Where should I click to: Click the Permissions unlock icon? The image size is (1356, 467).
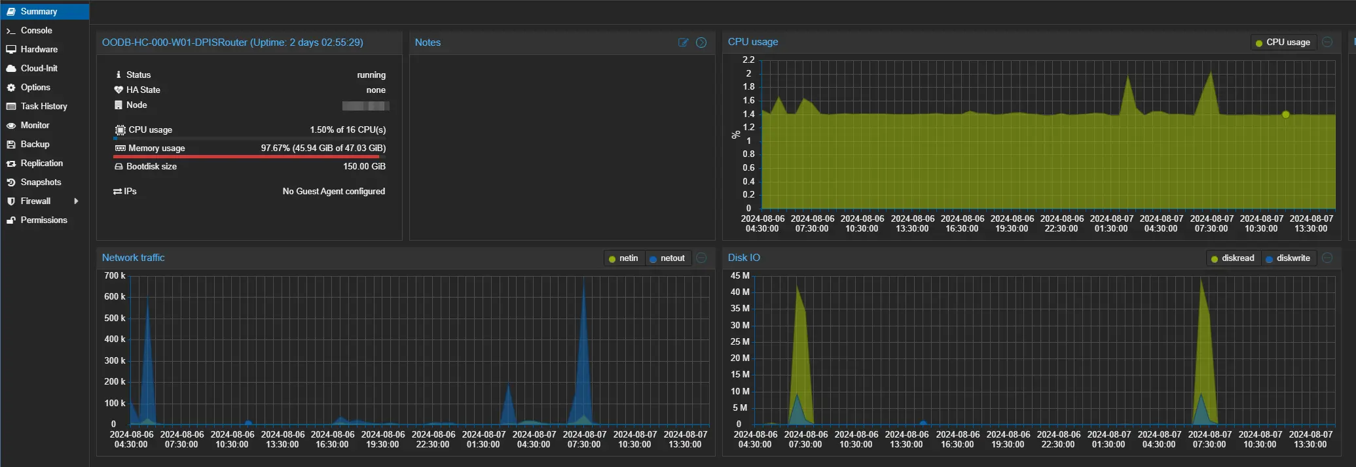tap(10, 220)
